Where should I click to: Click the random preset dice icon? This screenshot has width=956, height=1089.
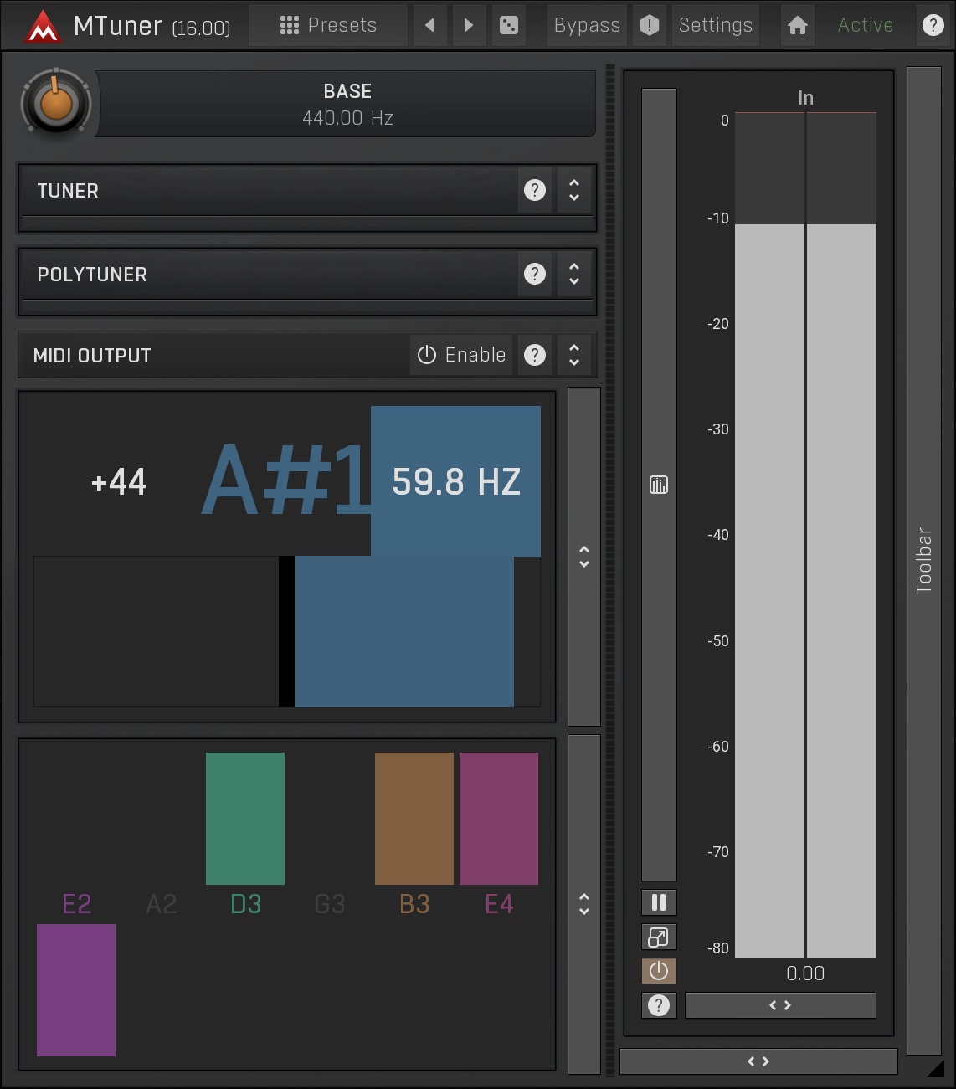point(508,25)
